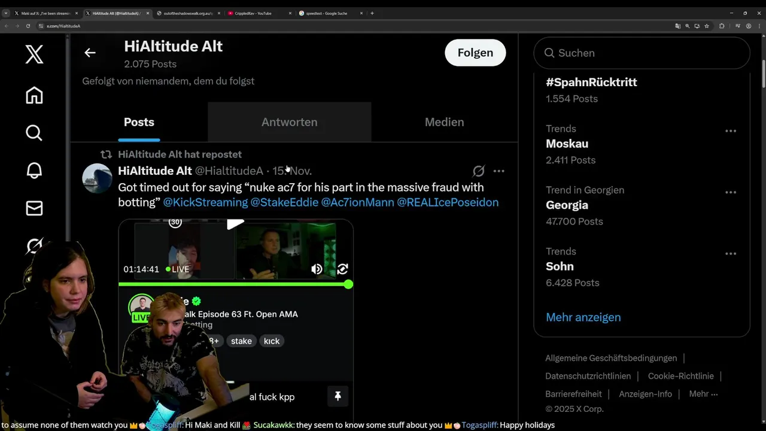This screenshot has width=766, height=431.
Task: Open options for Georgia trend
Action: point(731,192)
